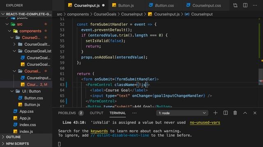
Task: Collapse the CourseGoalList folder
Action: click(x=14, y=51)
